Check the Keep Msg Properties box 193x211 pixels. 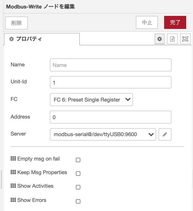(78, 174)
